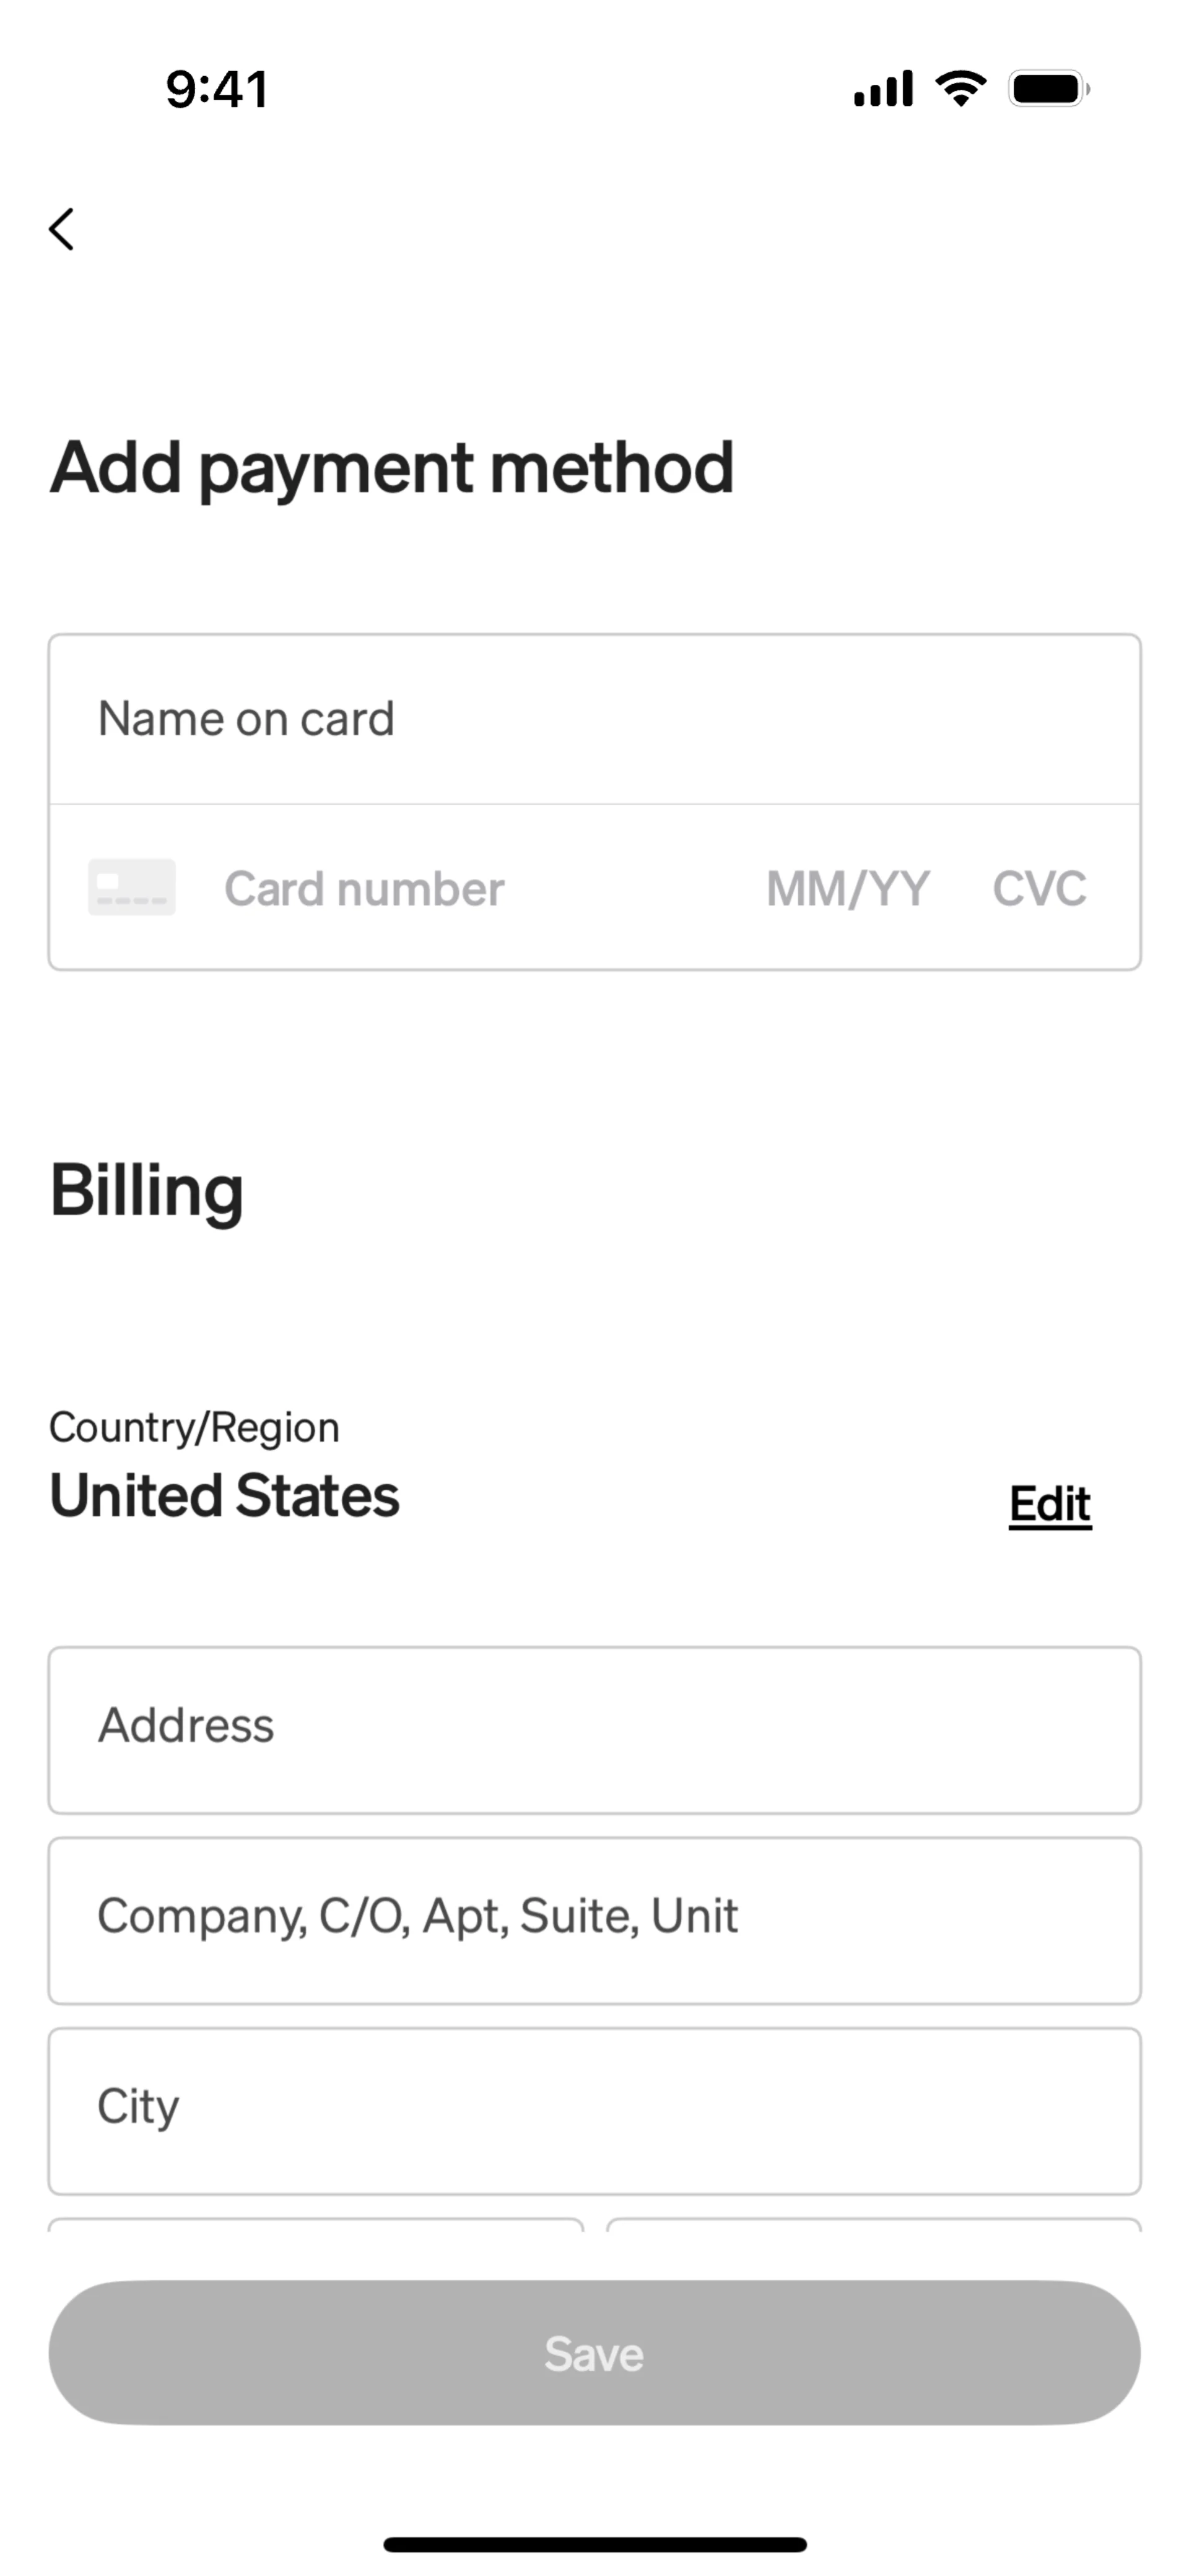Click the credit card icon

[132, 887]
